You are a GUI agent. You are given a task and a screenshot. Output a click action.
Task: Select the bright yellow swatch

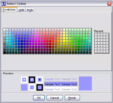tap(64, 41)
